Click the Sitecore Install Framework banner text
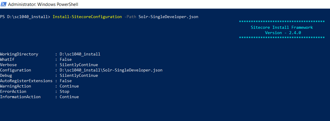 282,27
